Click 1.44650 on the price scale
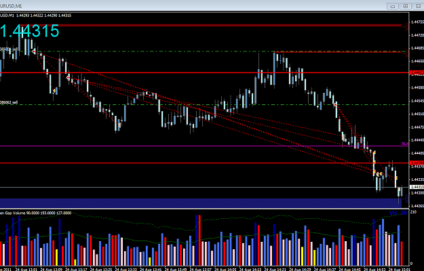 pyautogui.click(x=417, y=61)
